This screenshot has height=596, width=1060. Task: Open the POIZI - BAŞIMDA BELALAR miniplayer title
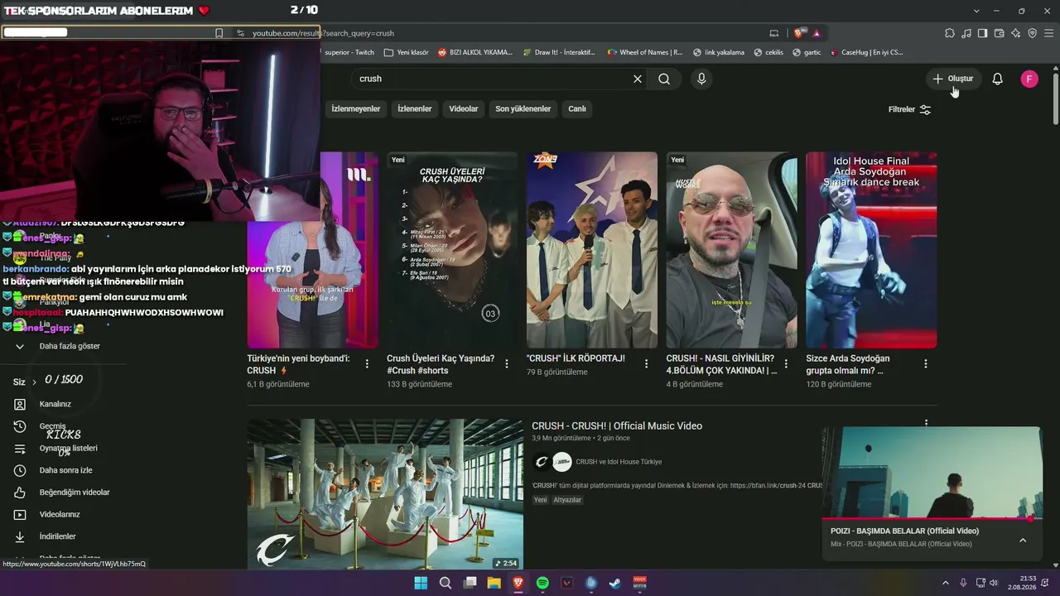click(904, 531)
